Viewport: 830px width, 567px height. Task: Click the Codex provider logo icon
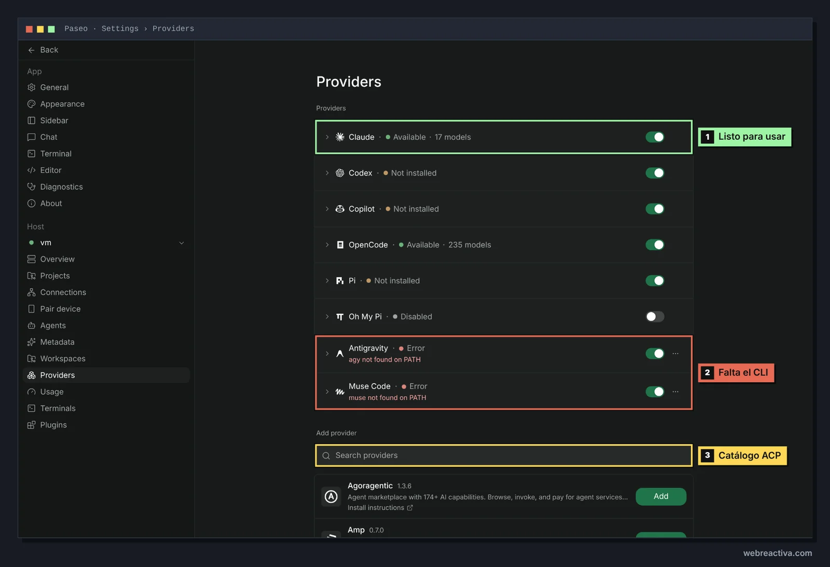(340, 173)
